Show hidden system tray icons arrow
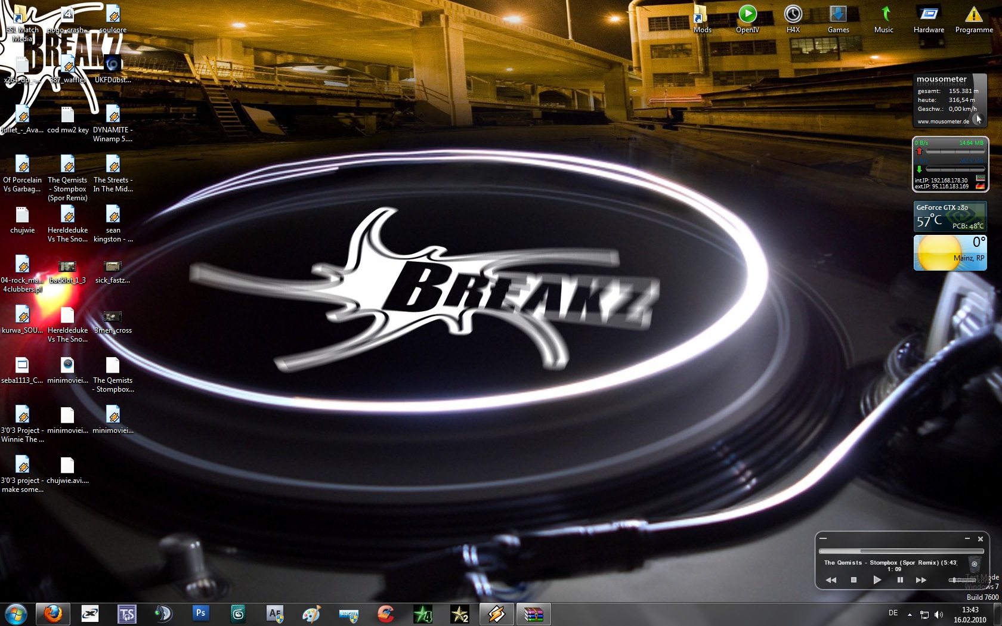The image size is (1002, 626). coord(910,614)
